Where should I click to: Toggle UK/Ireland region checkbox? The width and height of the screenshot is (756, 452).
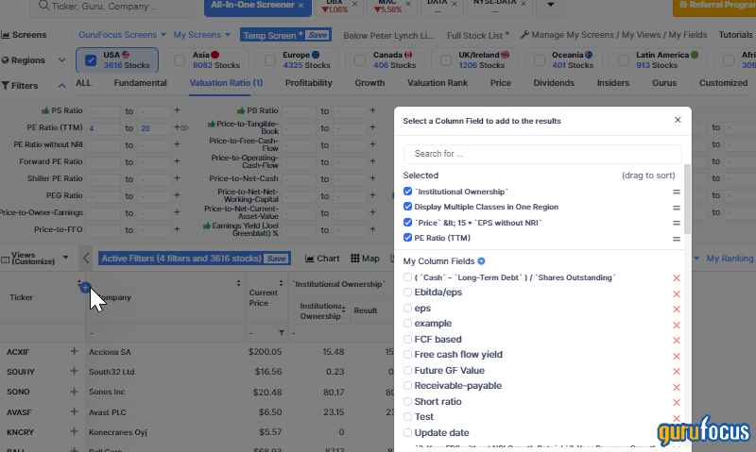446,60
